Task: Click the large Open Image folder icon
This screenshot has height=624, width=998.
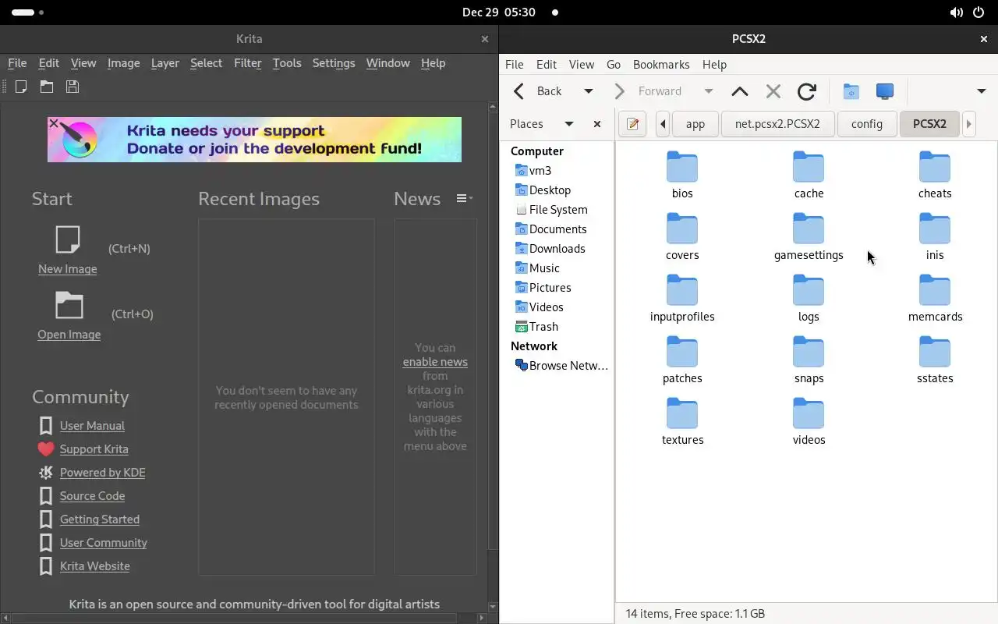Action: [69, 305]
